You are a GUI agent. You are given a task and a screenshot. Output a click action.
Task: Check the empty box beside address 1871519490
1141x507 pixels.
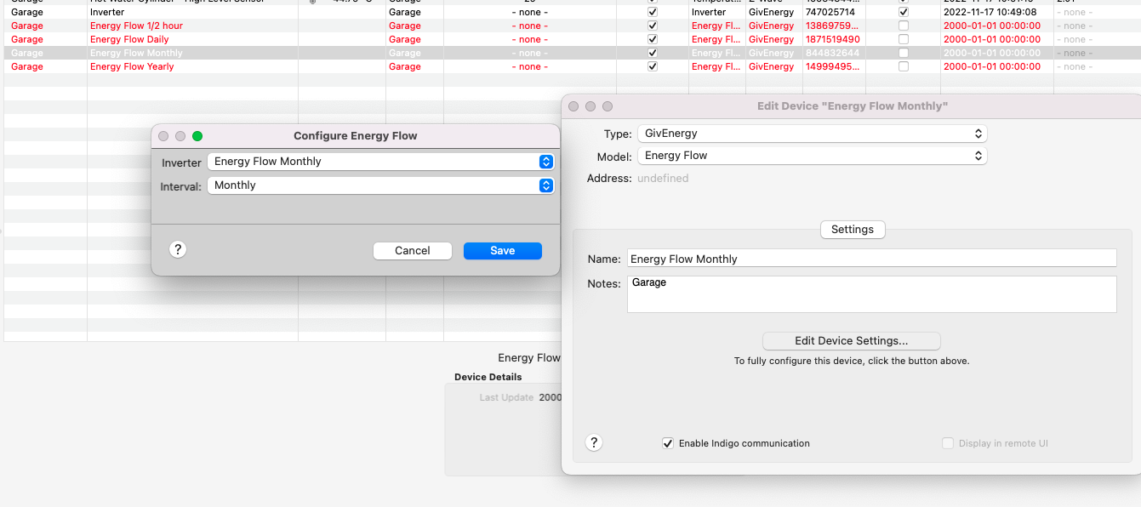[x=904, y=39]
